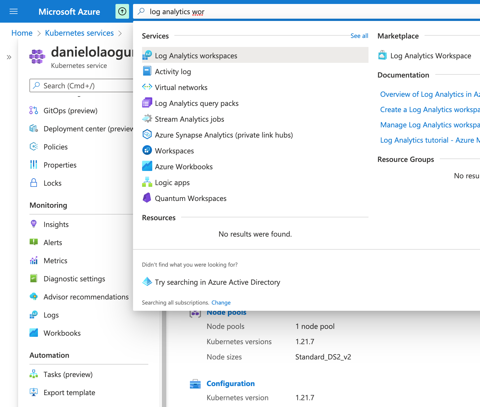The height and width of the screenshot is (407, 480).
Task: Click Log Analytics workspaces service icon
Action: click(x=147, y=55)
